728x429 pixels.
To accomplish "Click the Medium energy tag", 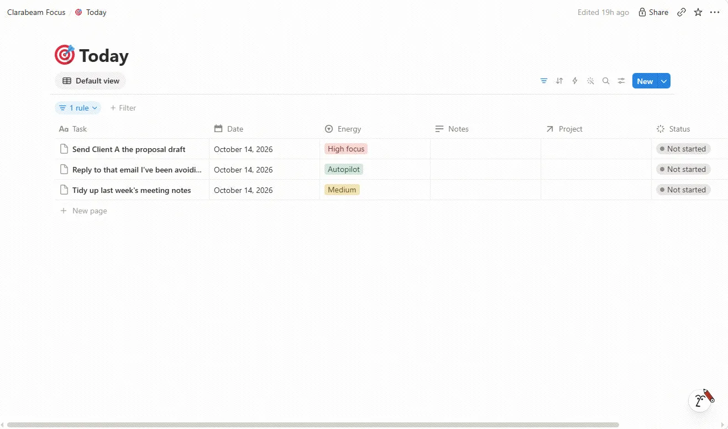I will tap(342, 190).
